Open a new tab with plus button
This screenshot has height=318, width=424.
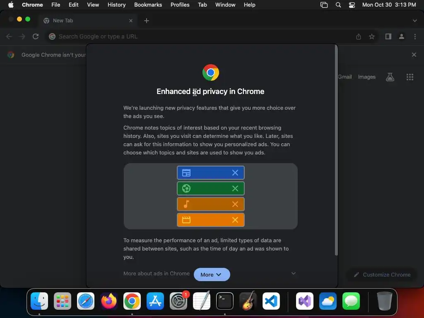pyautogui.click(x=147, y=21)
